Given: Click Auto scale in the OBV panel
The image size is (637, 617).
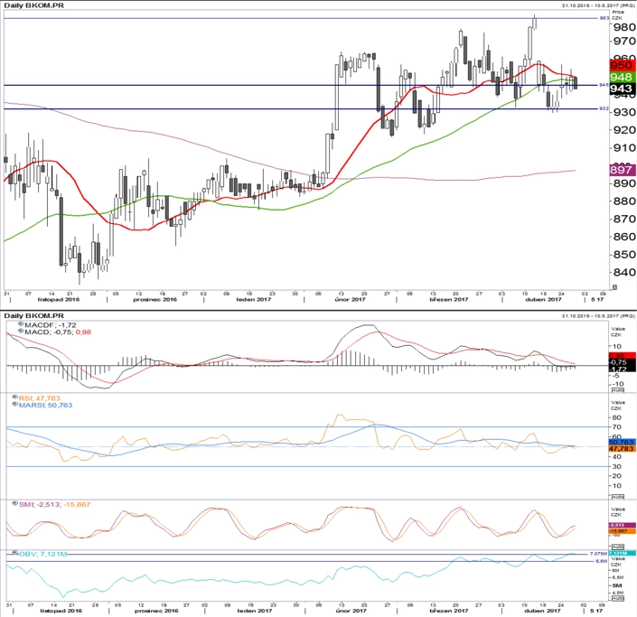Looking at the screenshot, I should [x=617, y=598].
